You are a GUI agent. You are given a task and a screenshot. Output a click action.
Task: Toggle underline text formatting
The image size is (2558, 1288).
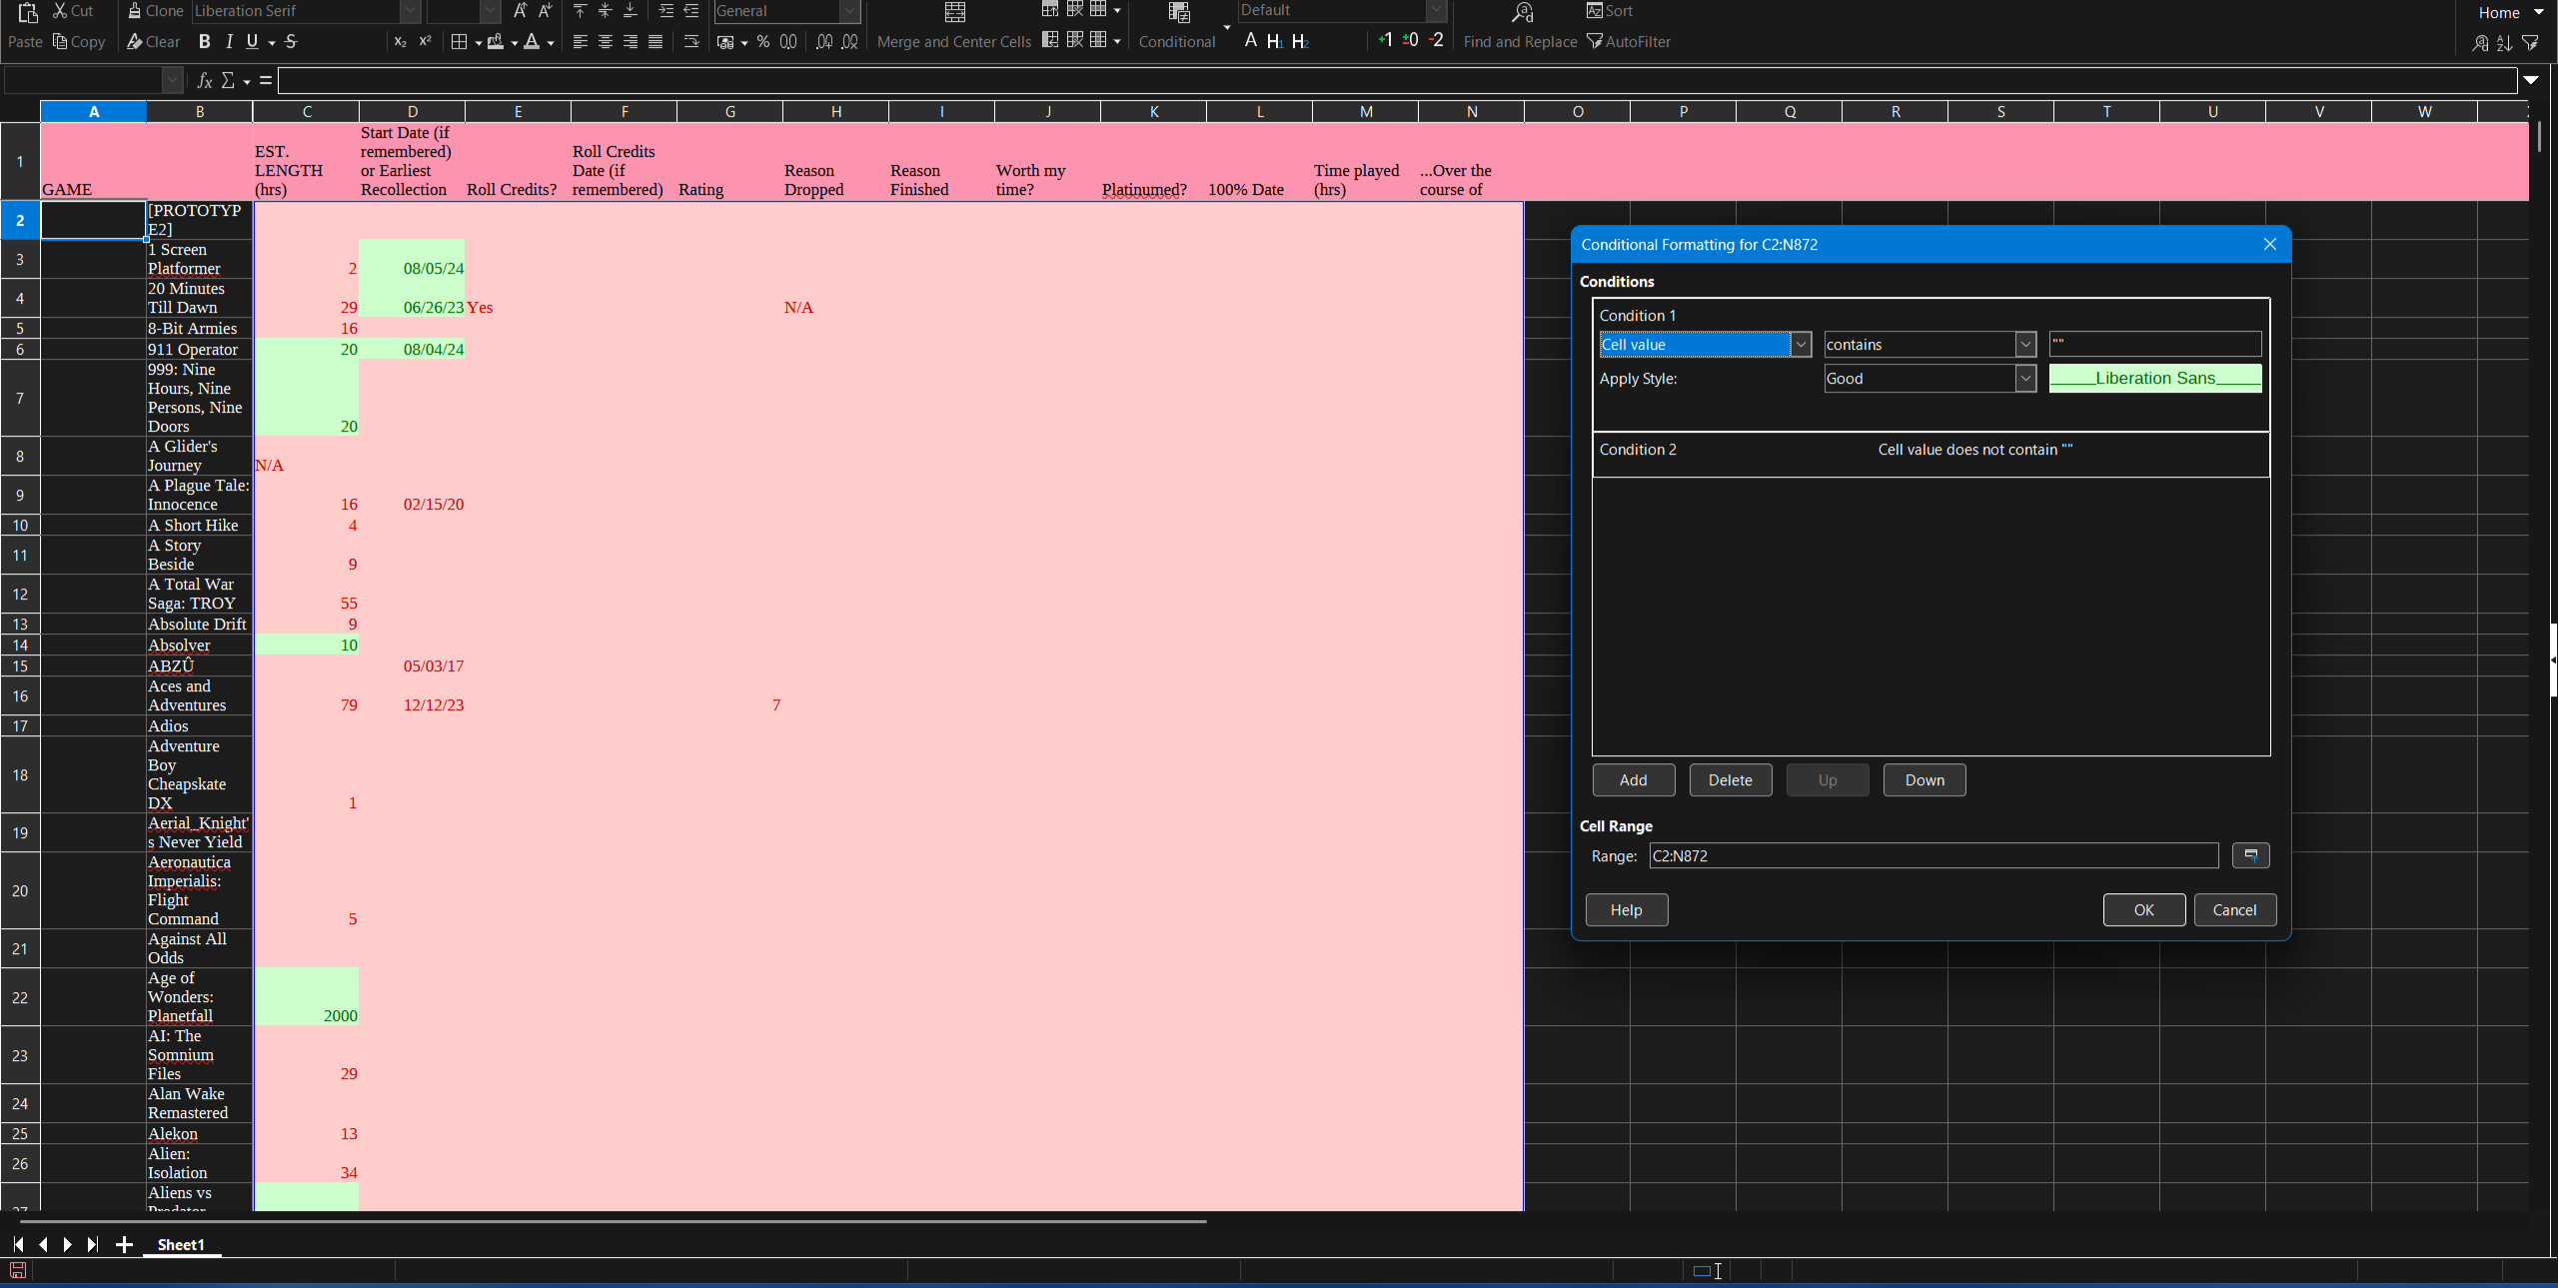coord(252,42)
